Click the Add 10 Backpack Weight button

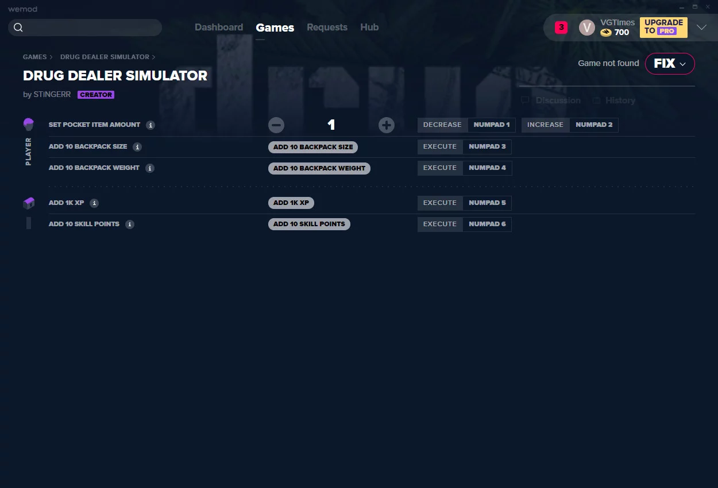tap(319, 168)
